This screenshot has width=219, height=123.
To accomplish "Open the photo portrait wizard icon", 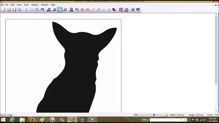I will 72,10.
